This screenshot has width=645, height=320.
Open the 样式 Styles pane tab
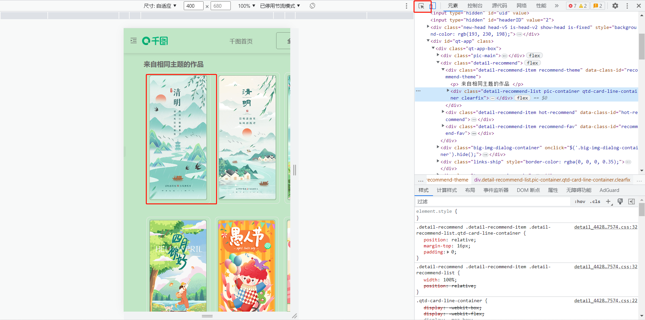(x=423, y=190)
